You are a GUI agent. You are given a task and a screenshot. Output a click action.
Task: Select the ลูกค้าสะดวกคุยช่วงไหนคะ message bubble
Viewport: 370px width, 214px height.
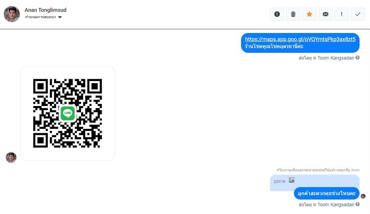tap(327, 193)
